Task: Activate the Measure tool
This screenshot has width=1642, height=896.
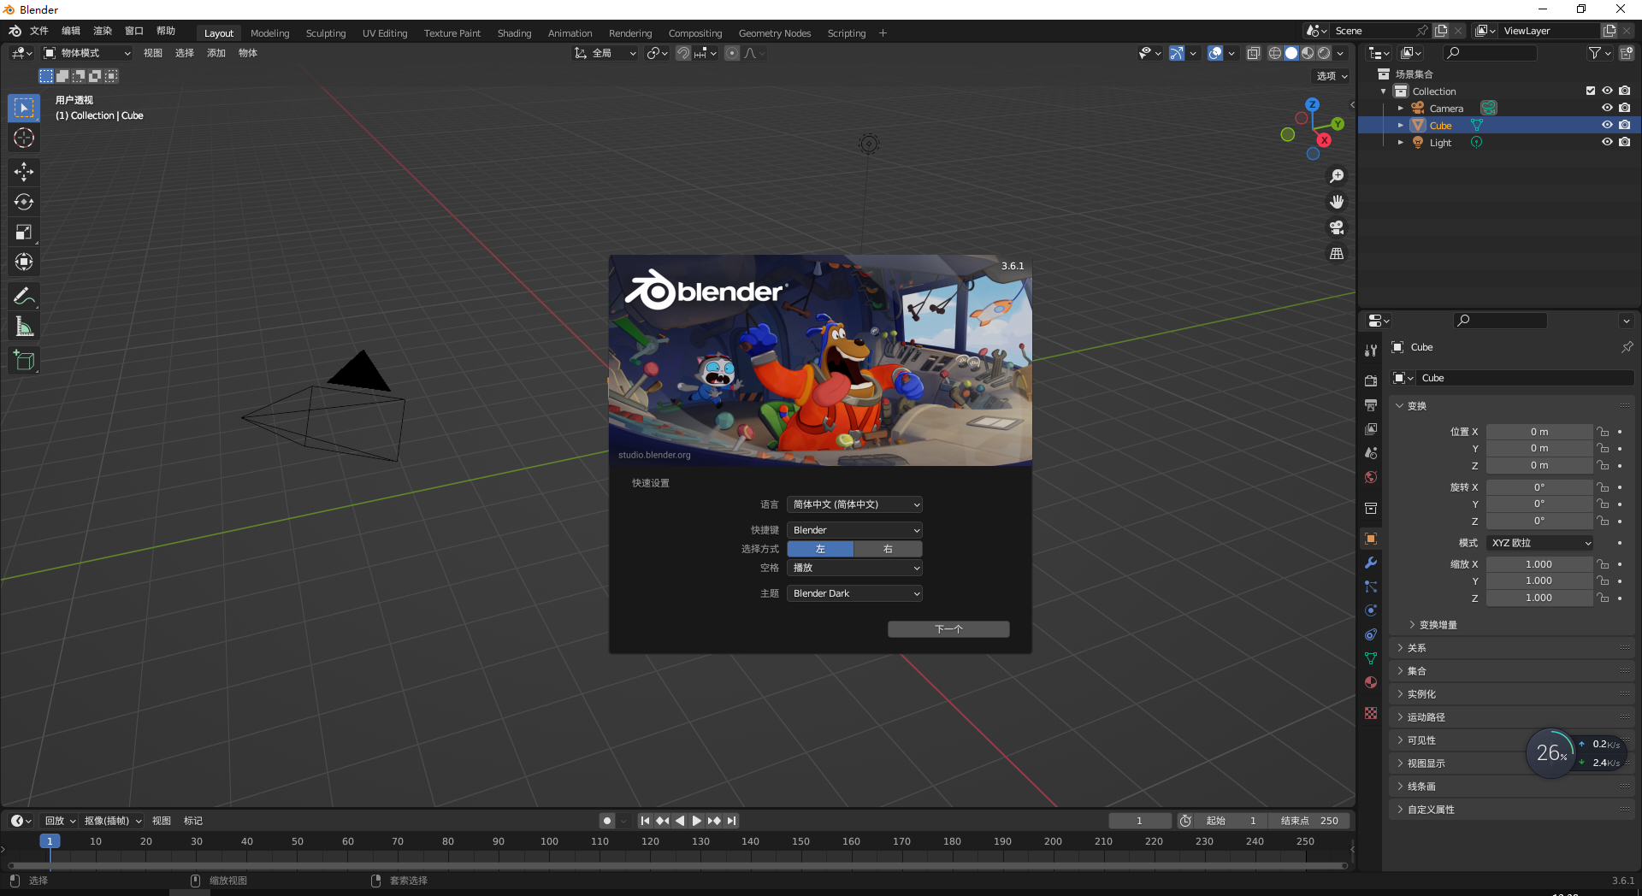Action: click(24, 325)
